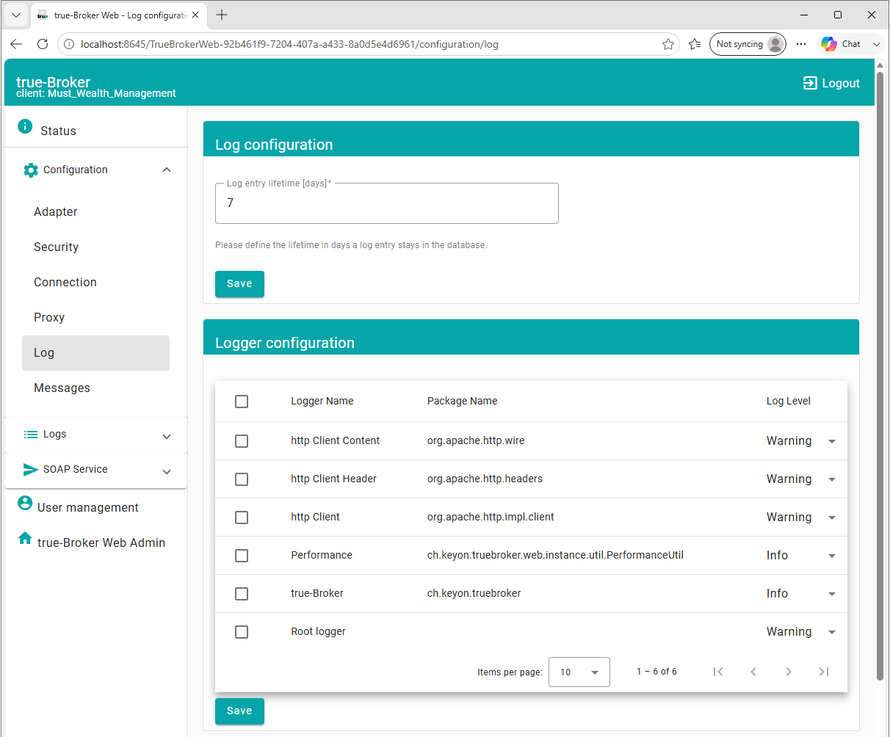Click the Log entry lifetime days field
890x737 pixels.
pyautogui.click(x=387, y=203)
